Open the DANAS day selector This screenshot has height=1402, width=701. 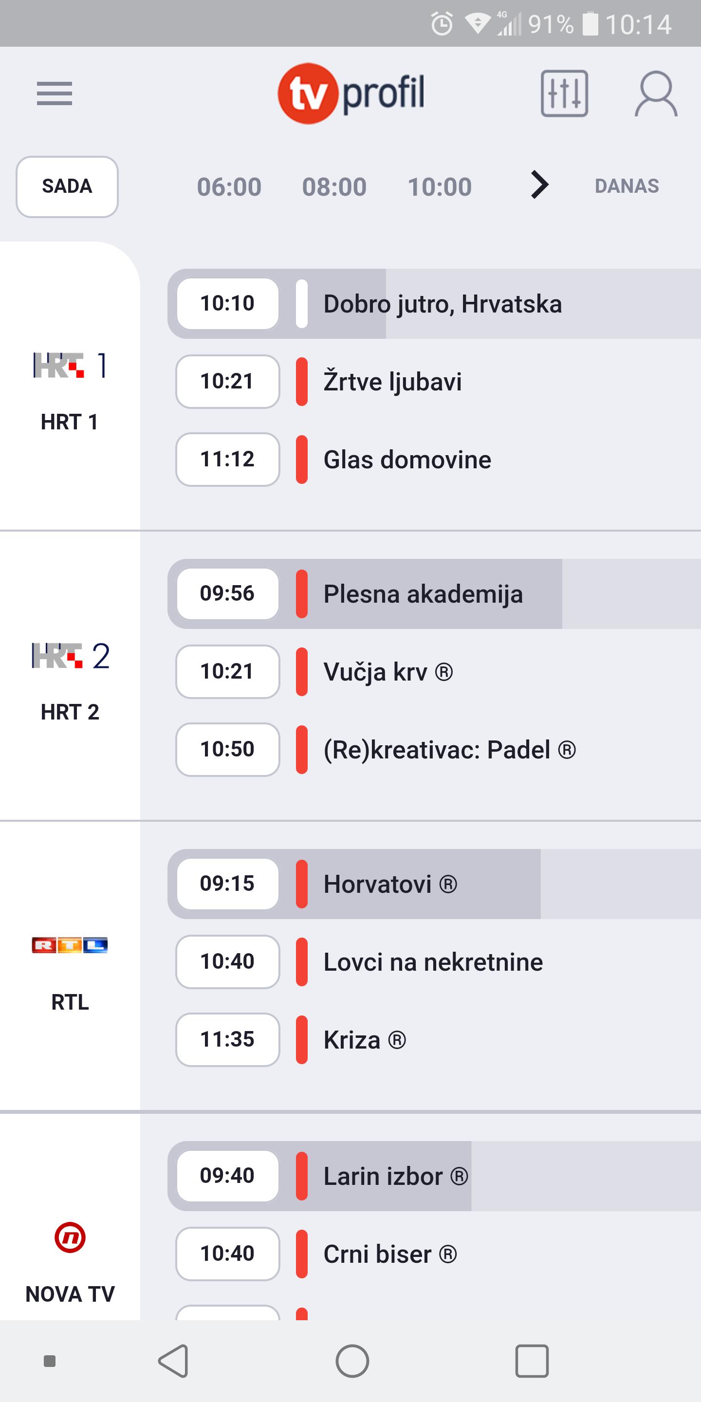tap(627, 186)
